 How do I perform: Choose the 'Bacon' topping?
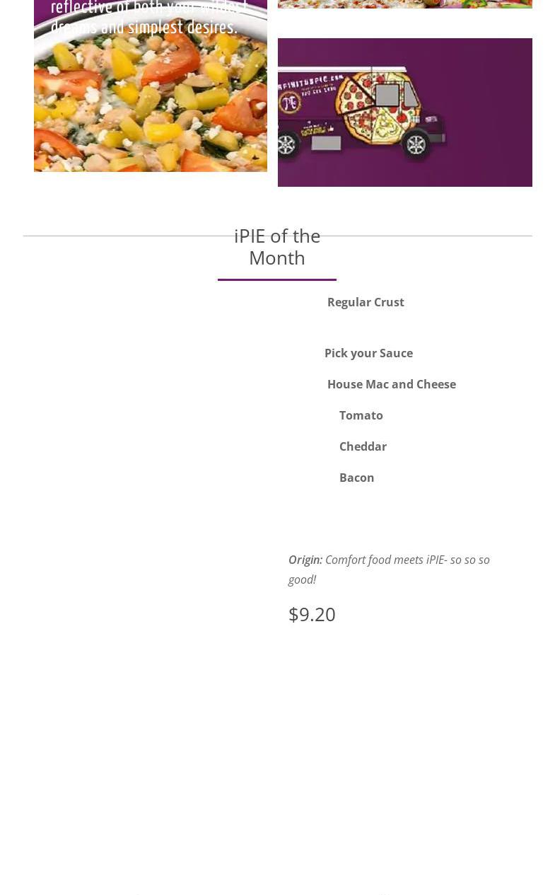pyautogui.click(x=356, y=478)
